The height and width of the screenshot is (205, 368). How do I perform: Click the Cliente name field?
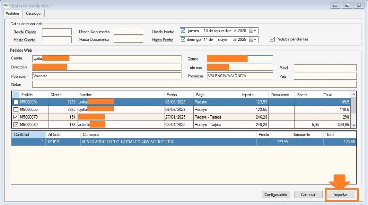[x=107, y=58]
